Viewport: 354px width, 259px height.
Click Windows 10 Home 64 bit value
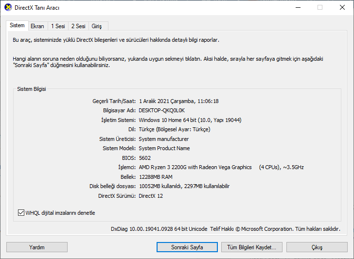190,120
